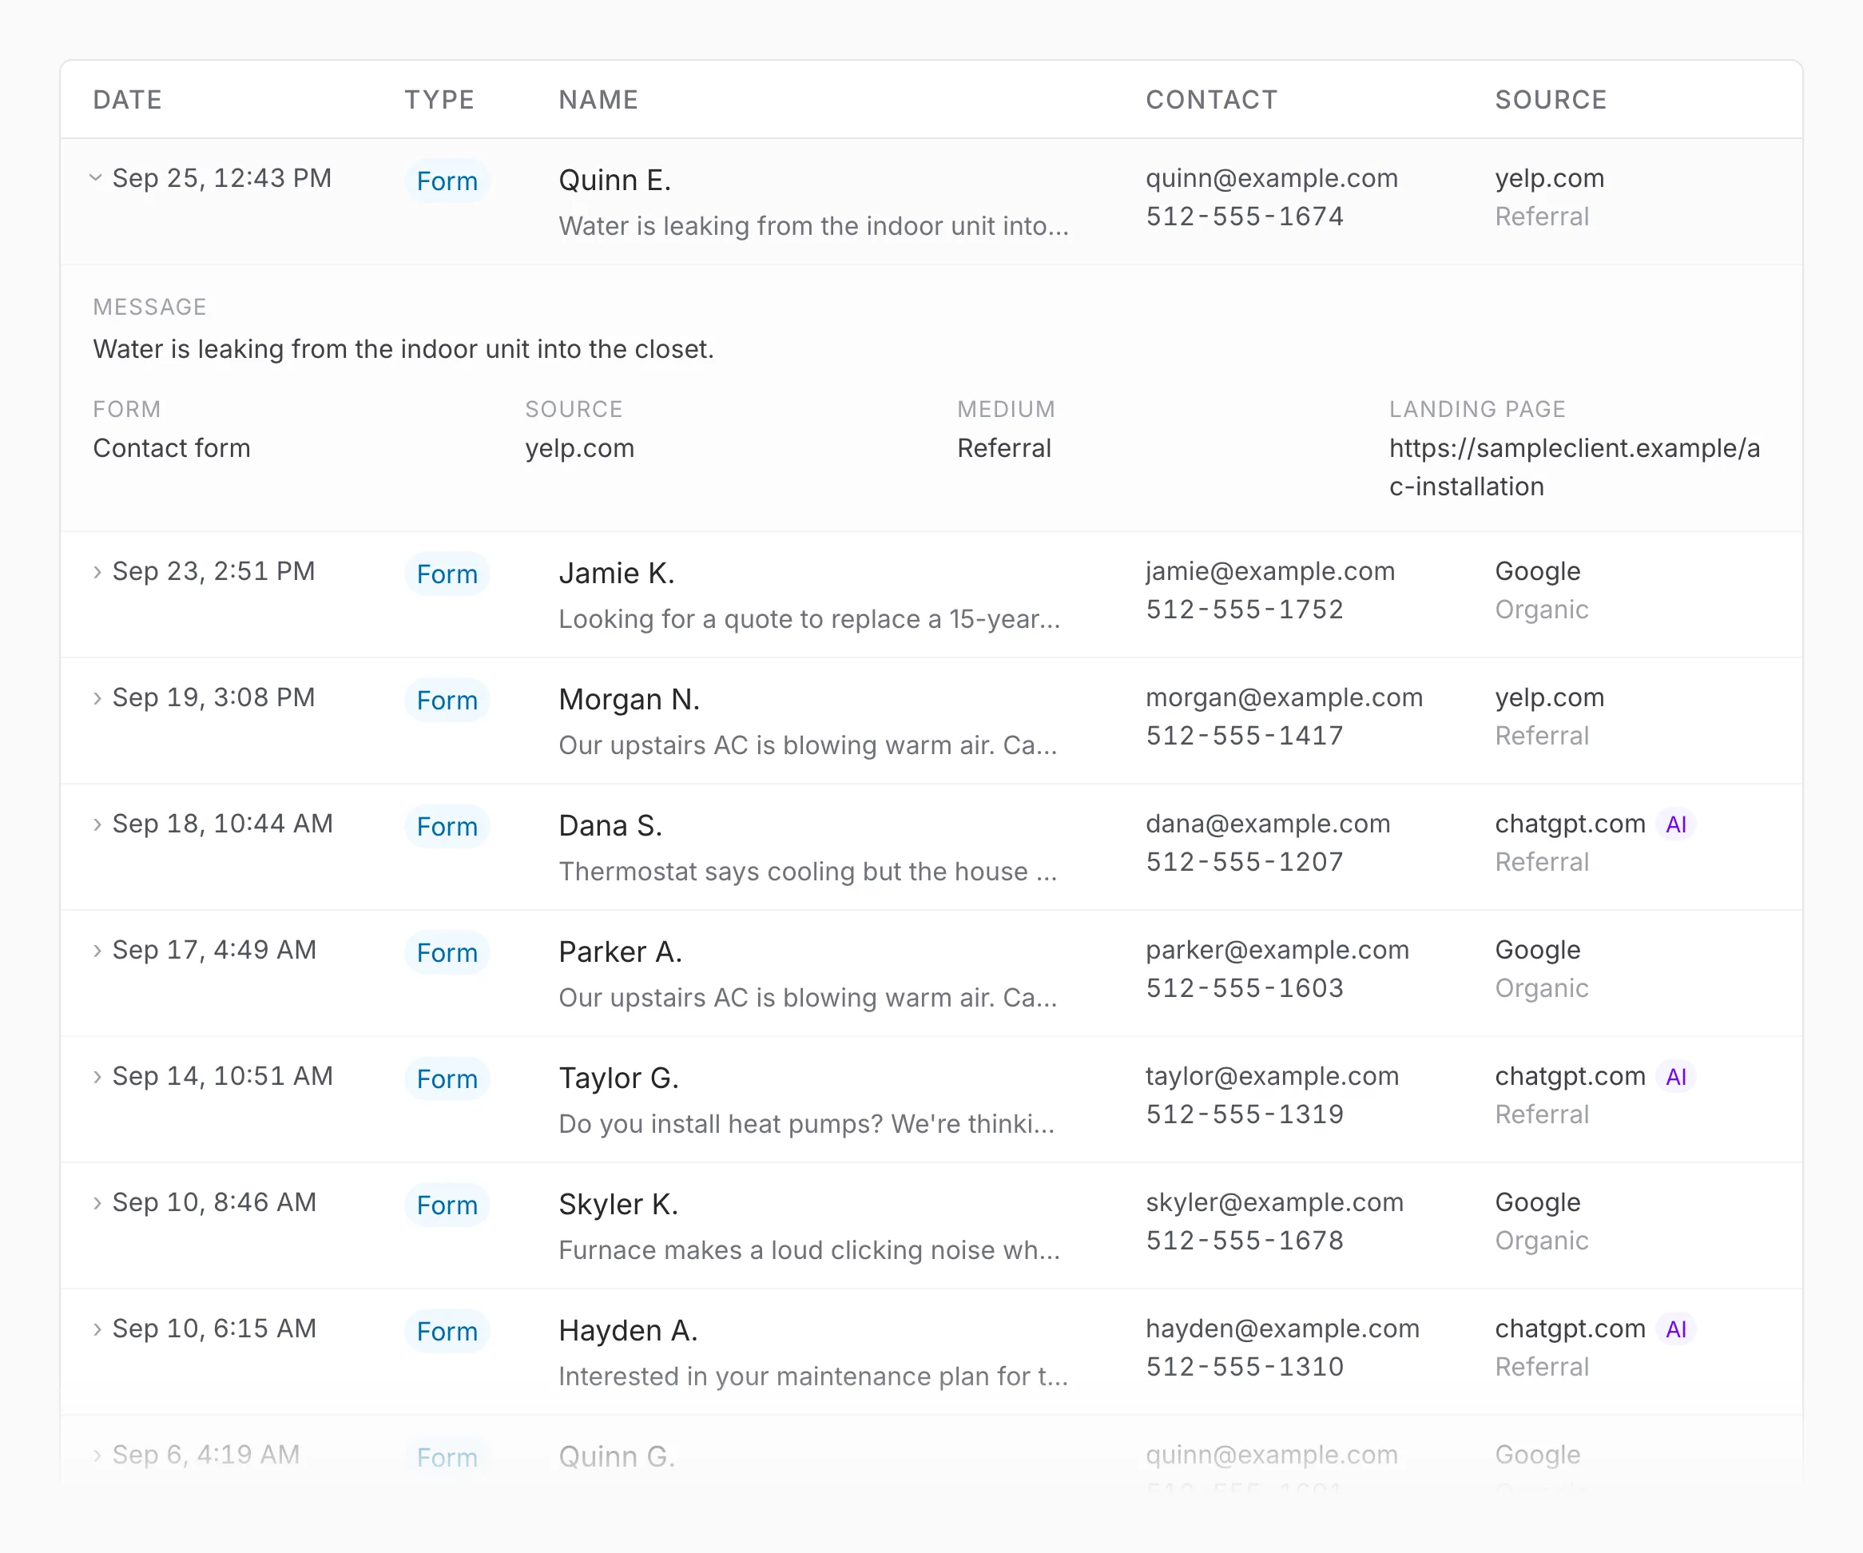Image resolution: width=1863 pixels, height=1553 pixels.
Task: Click the NAME column header
Action: click(x=599, y=99)
